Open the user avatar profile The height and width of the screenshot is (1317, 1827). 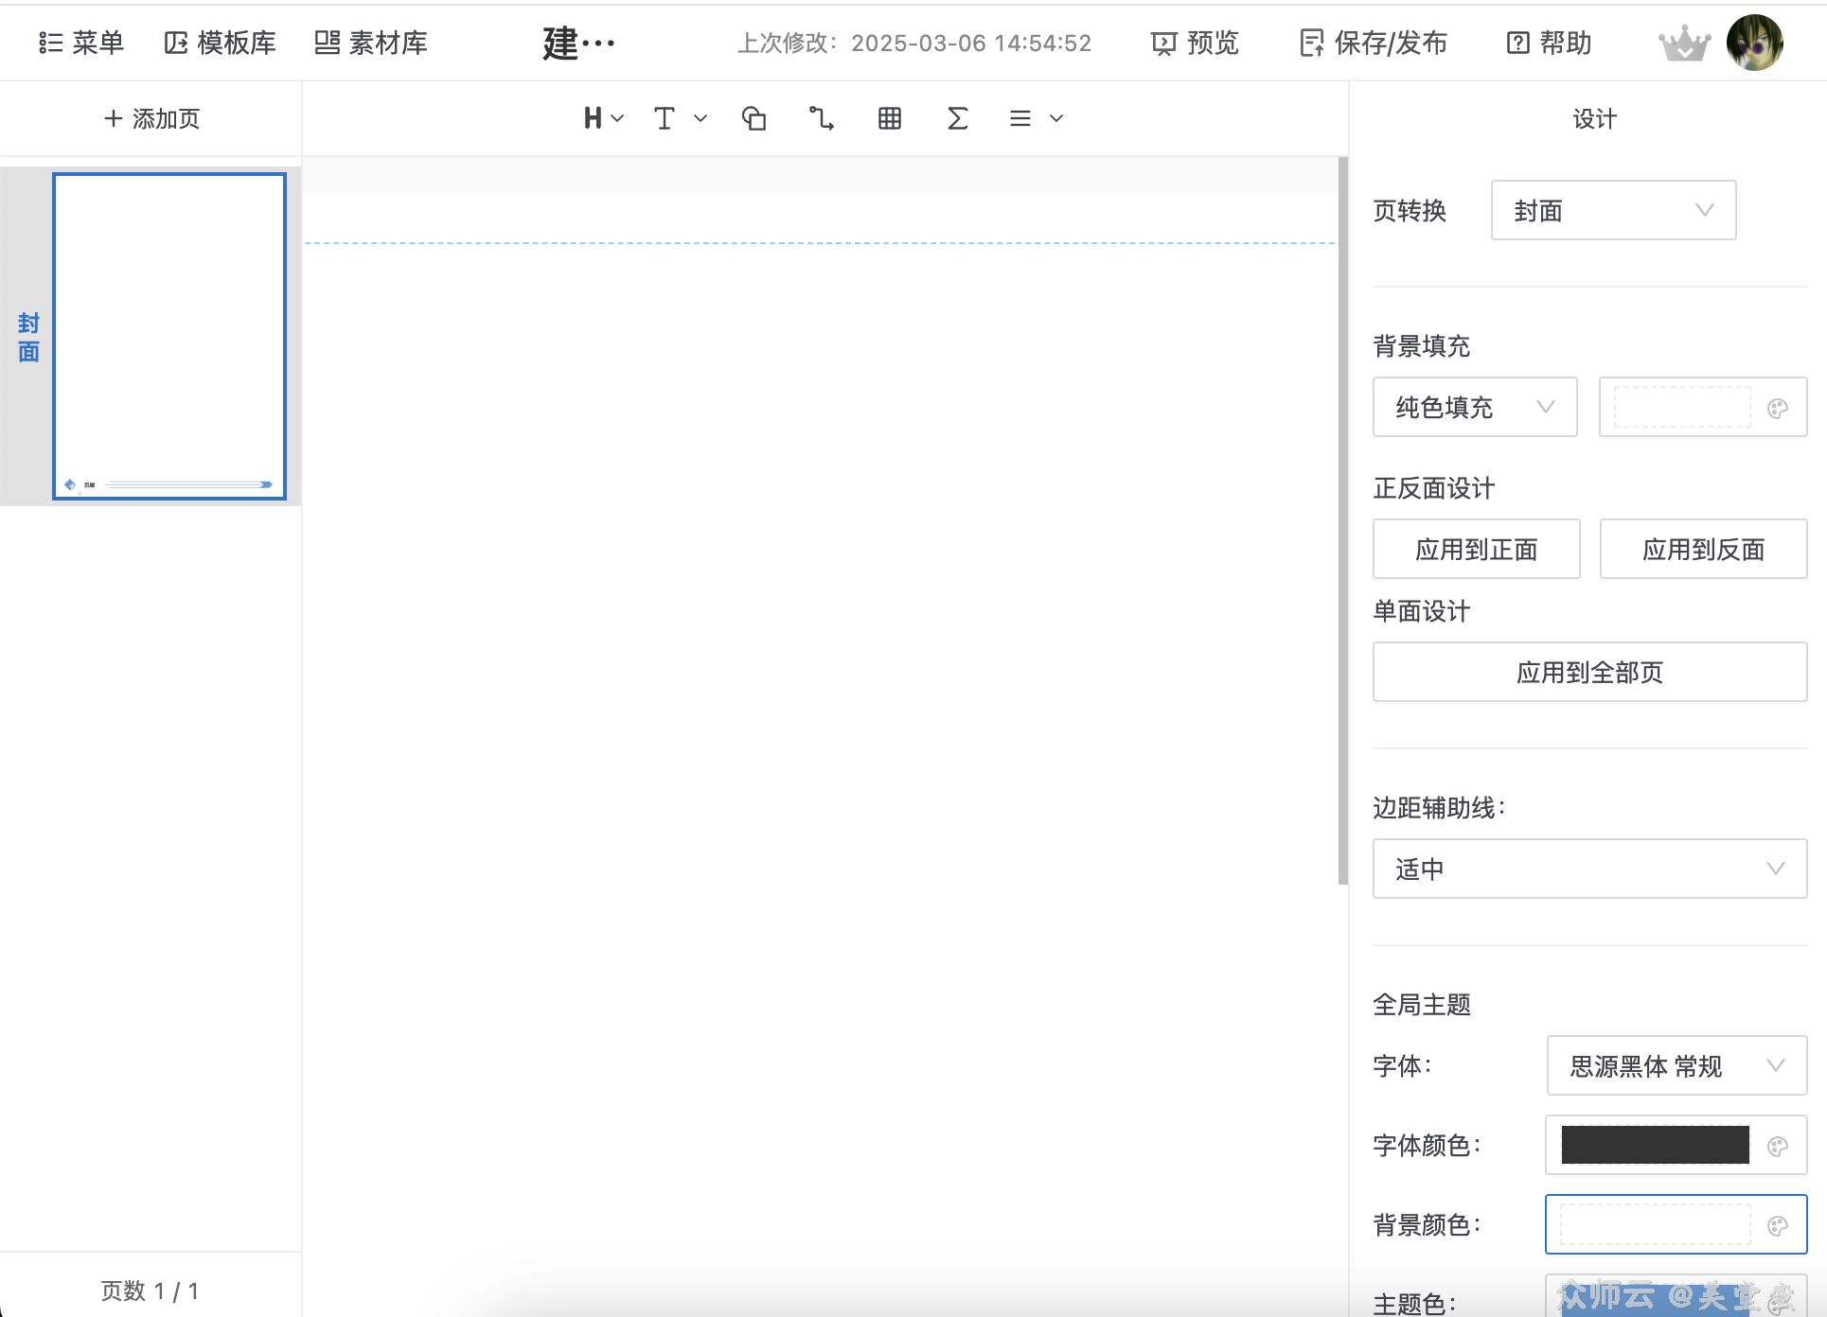pos(1755,43)
